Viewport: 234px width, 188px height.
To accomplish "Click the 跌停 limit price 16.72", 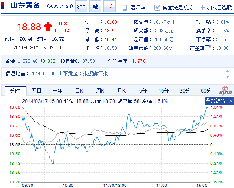I will pos(58,39).
